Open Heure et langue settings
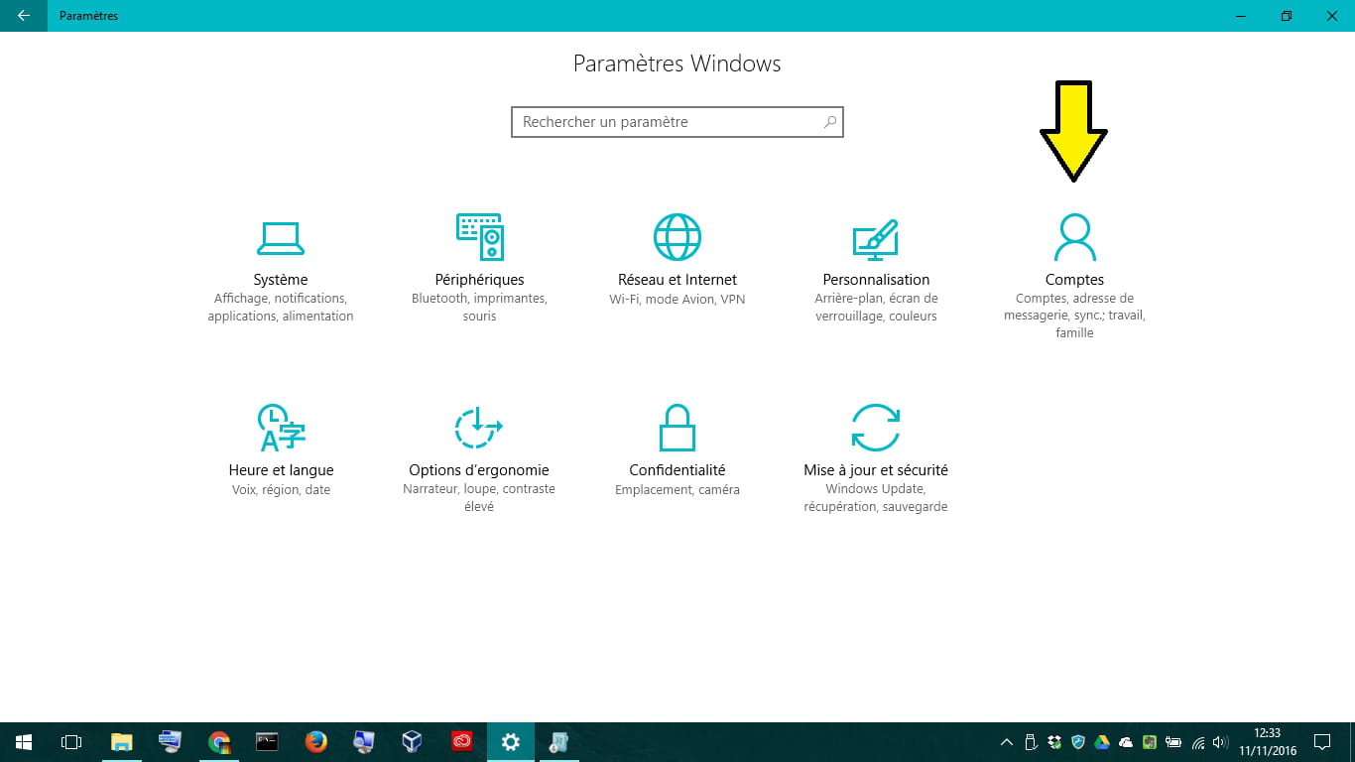 point(281,450)
